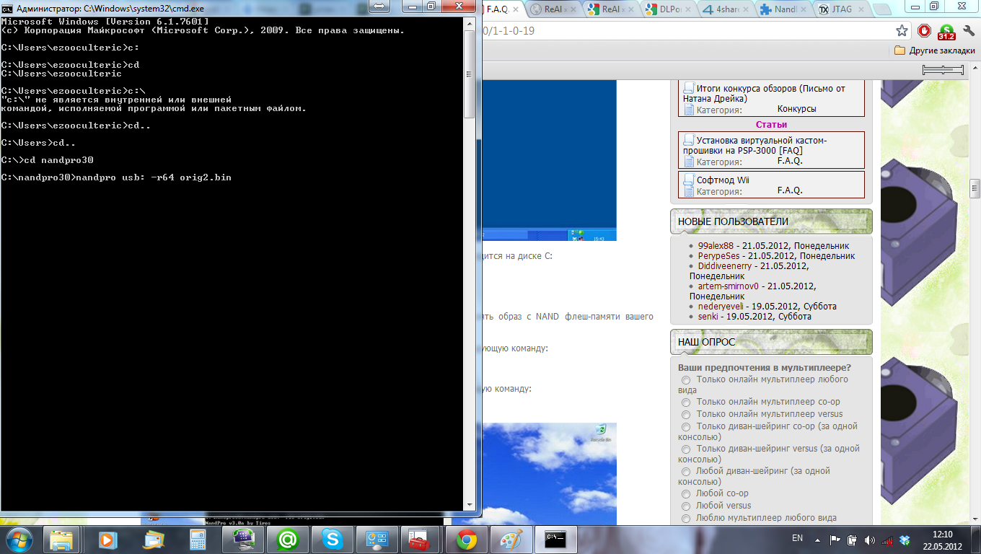Open Paint from the taskbar palette icon
Image resolution: width=981 pixels, height=554 pixels.
tap(511, 539)
